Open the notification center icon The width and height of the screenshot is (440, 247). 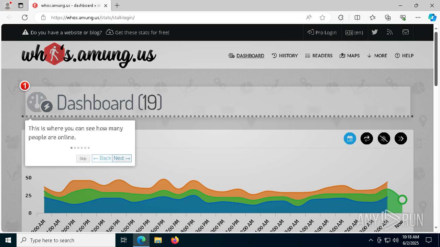click(x=429, y=240)
